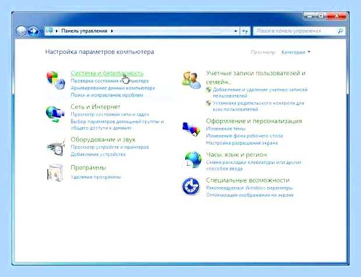The image size is (361, 277).
Task: Click shield icon beside Установка родительского контроля
Action: [x=208, y=103]
